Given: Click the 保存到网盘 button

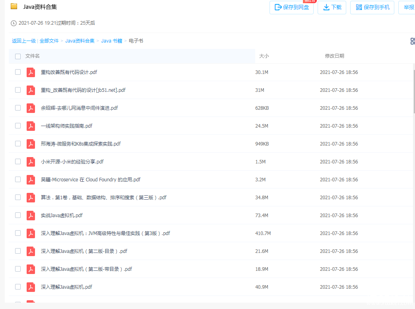Looking at the screenshot, I should pyautogui.click(x=291, y=8).
